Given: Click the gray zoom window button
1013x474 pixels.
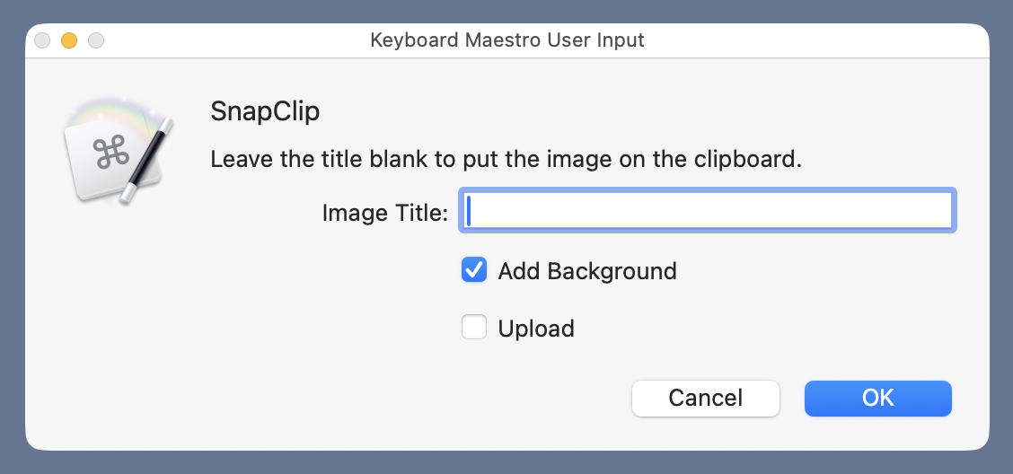Looking at the screenshot, I should (95, 40).
